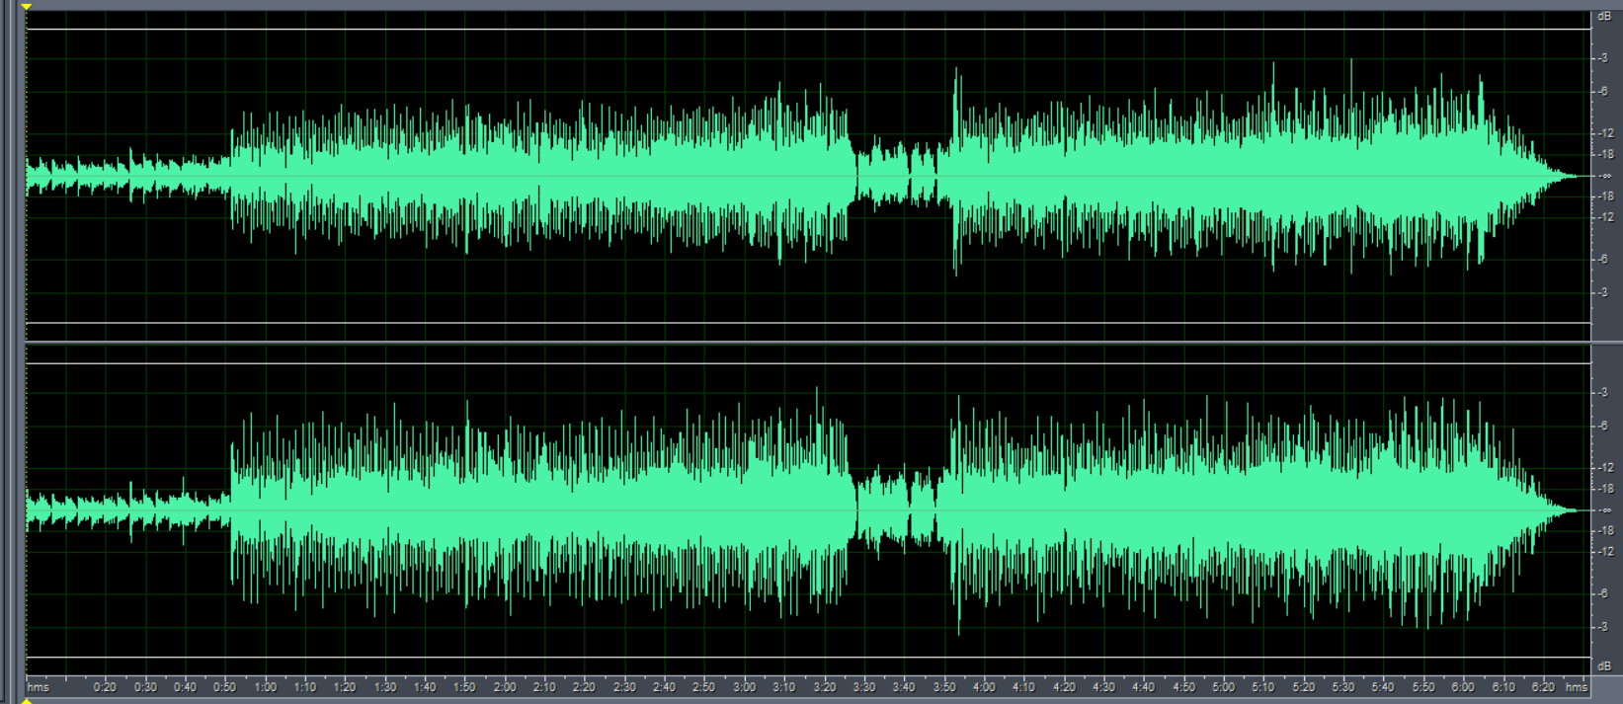The width and height of the screenshot is (1623, 704).
Task: Set position at the 3:50 ruler label
Action: [944, 687]
